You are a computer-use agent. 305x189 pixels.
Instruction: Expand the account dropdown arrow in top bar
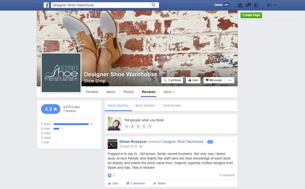pos(275,5)
